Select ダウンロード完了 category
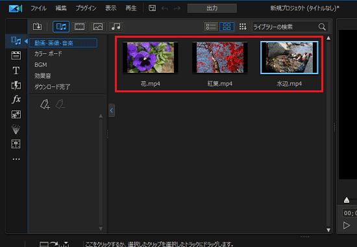357x247 pixels. pos(53,86)
